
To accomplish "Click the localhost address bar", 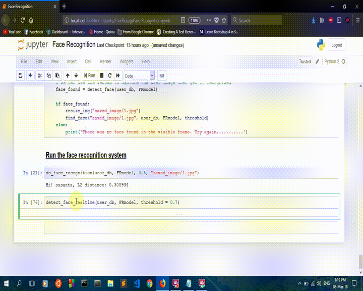I will pyautogui.click(x=120, y=20).
